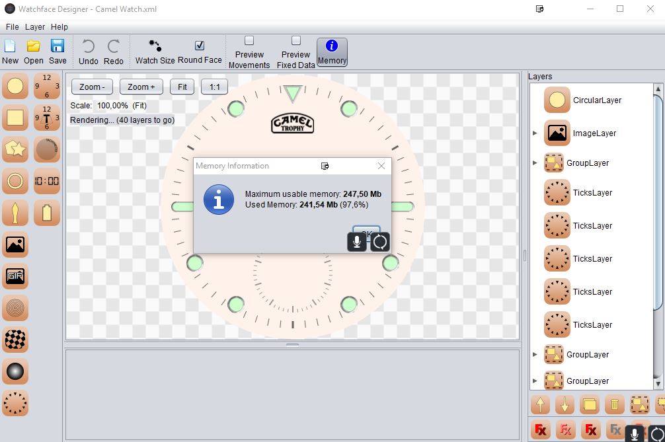Move selected layer down with arrow button

(x=565, y=405)
